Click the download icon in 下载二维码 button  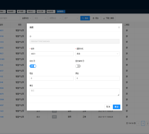[x=104, y=18]
